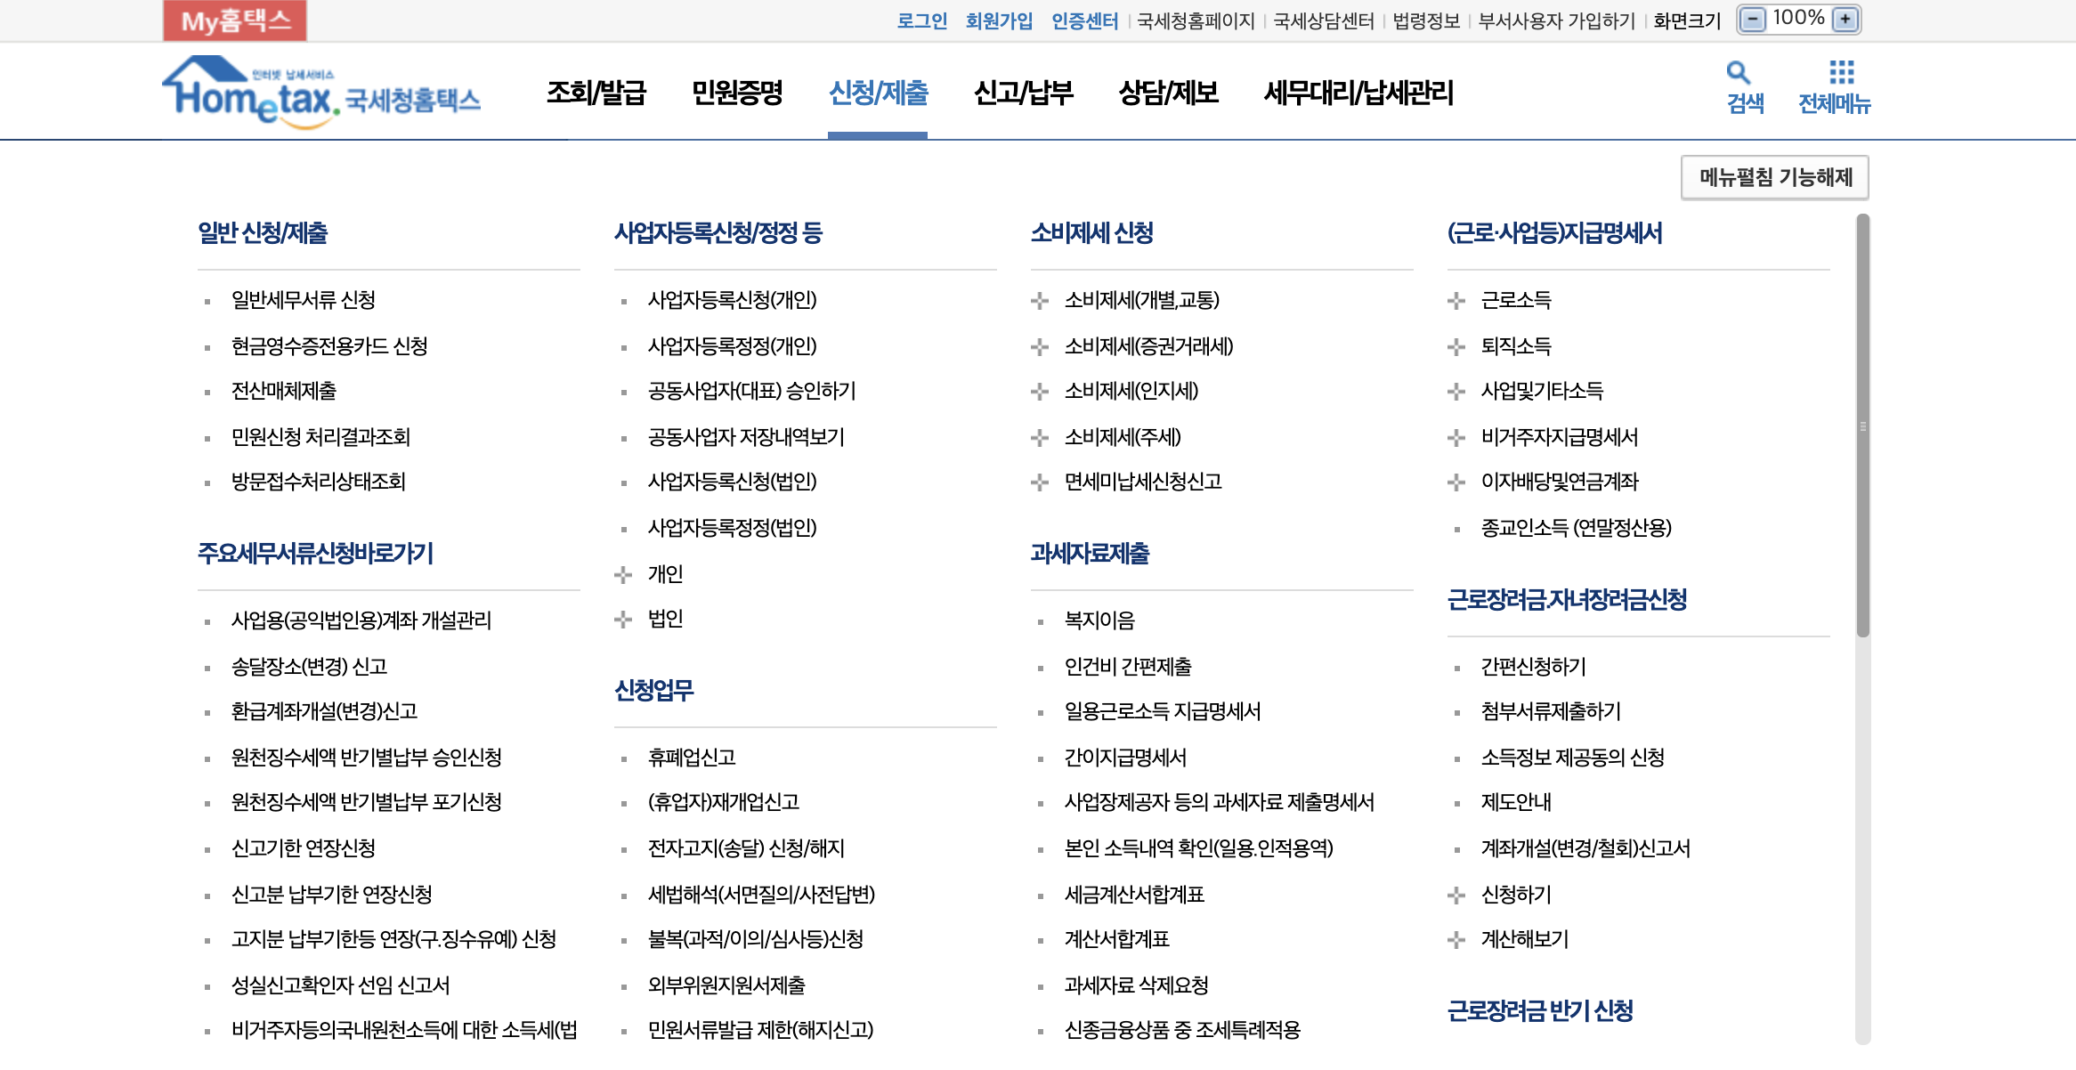Click the zoom minus icon
Screen dimensions: 2076x1070
click(x=1752, y=20)
